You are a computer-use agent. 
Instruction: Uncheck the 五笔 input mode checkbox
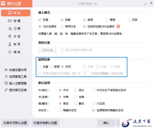point(40,20)
